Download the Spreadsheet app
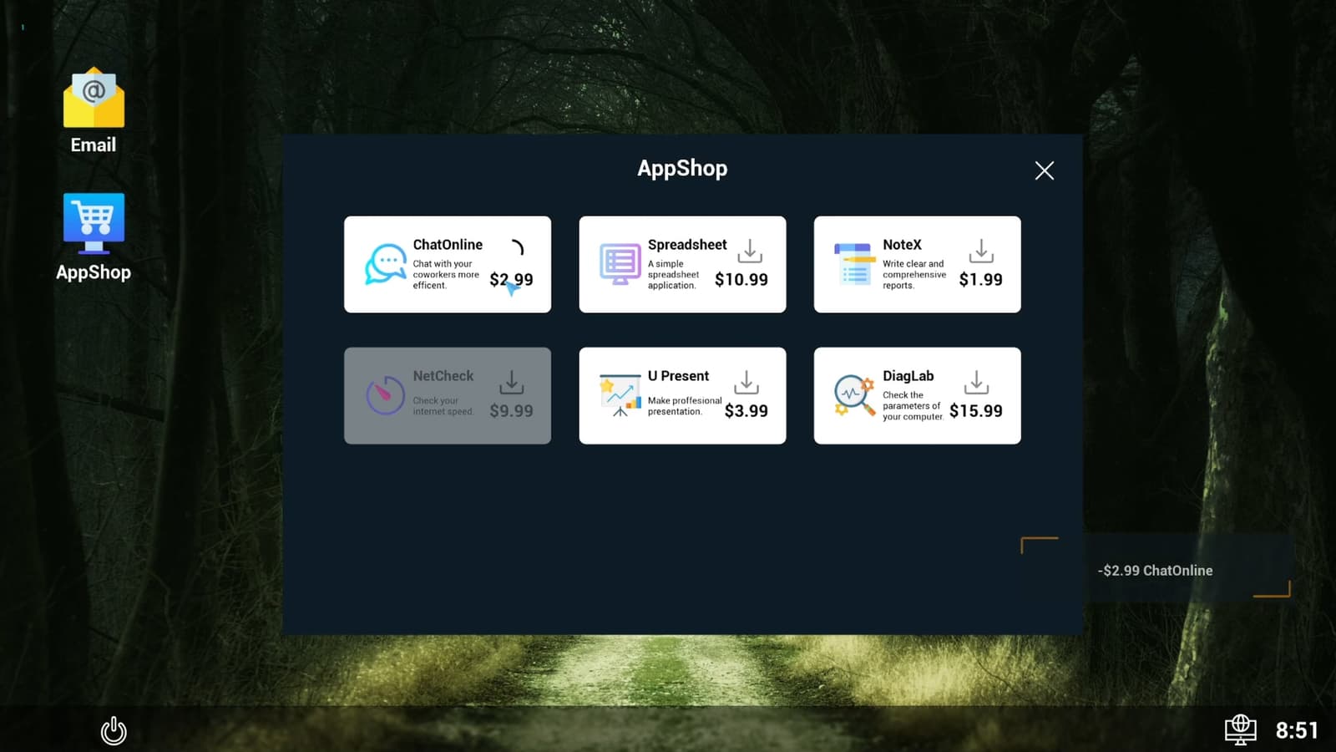 coord(750,251)
